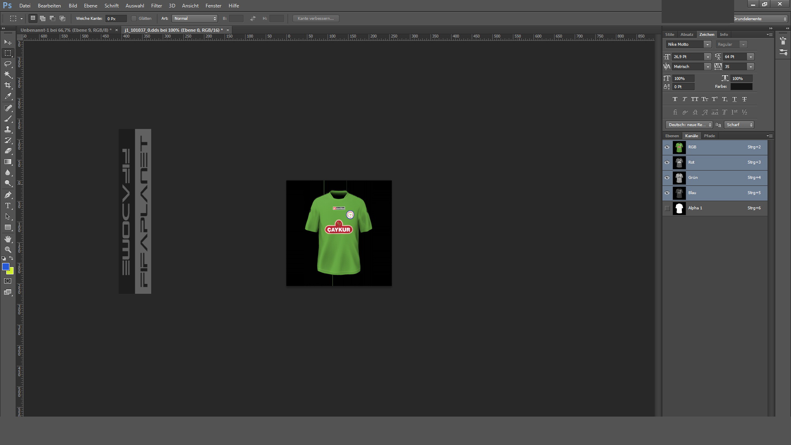Select the Pen tool

[8, 195]
